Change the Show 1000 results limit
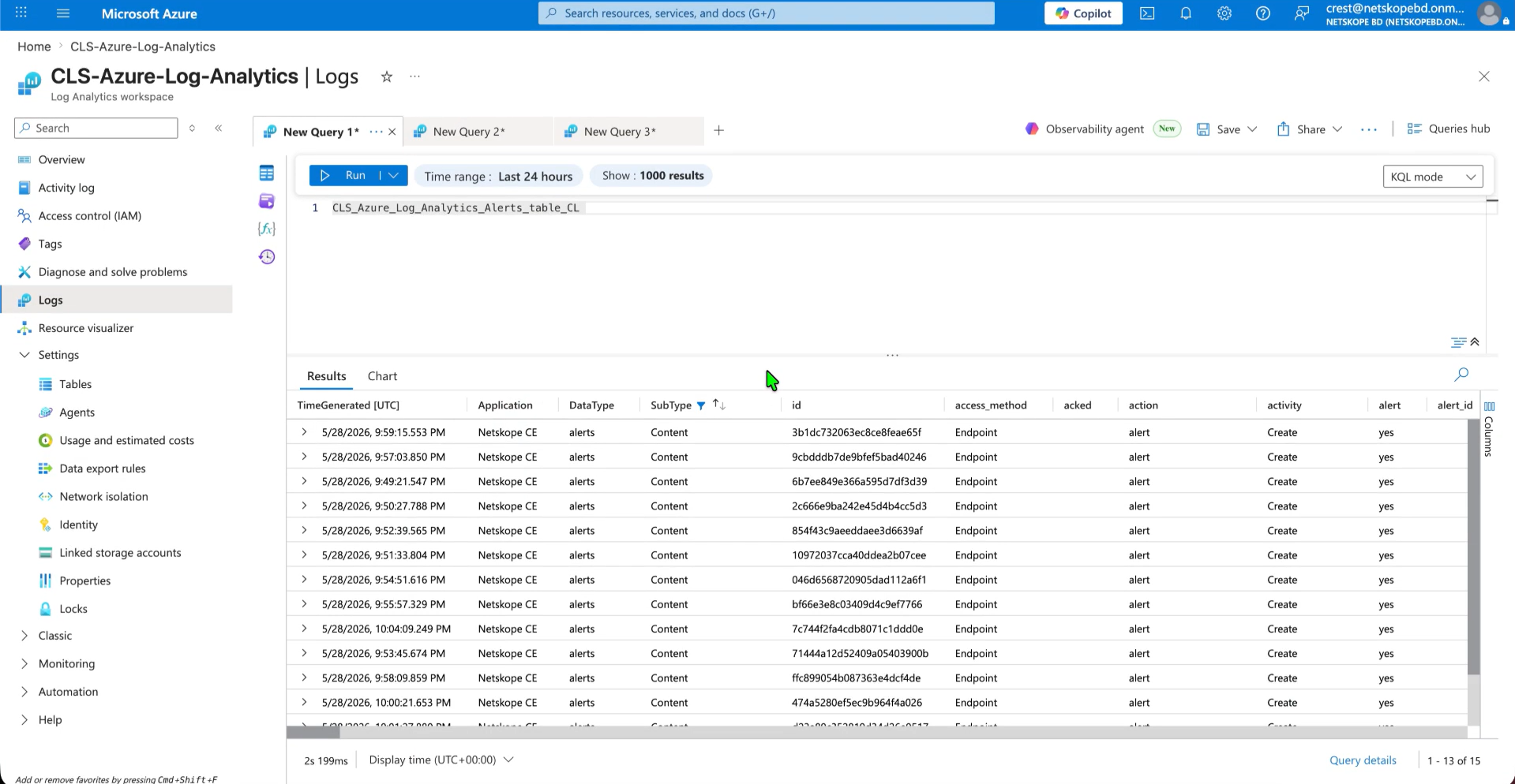The height and width of the screenshot is (784, 1515). click(x=652, y=176)
